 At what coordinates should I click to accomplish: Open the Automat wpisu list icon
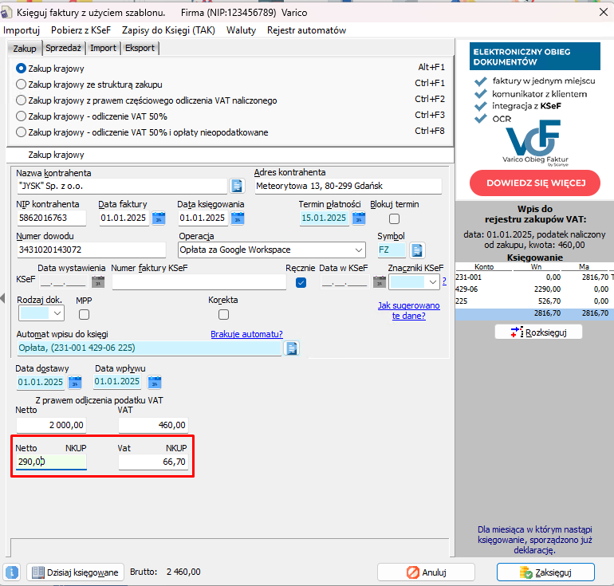tap(292, 348)
